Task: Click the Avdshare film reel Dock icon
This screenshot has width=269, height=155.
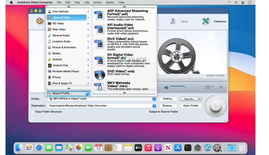Action: coord(217,148)
